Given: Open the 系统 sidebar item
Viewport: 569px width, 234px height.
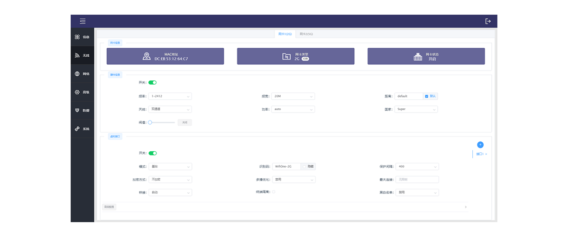Looking at the screenshot, I should point(83,129).
